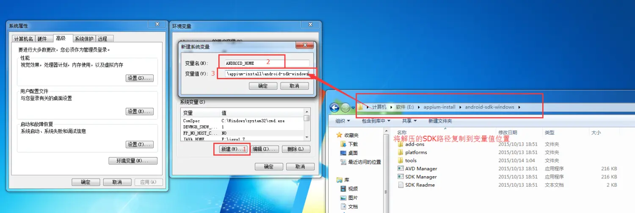This screenshot has height=213, width=635.
Task: Switch to 计算机名 tab in 系统属性
Action: point(23,39)
